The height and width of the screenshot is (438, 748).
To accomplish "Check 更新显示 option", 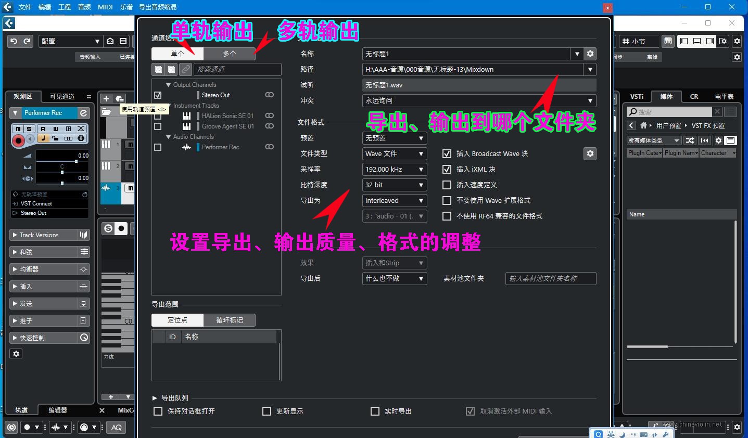I will click(267, 411).
